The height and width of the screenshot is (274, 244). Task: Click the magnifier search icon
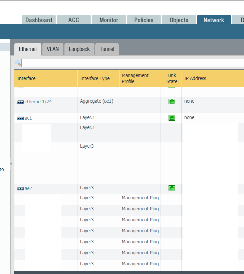point(18,63)
